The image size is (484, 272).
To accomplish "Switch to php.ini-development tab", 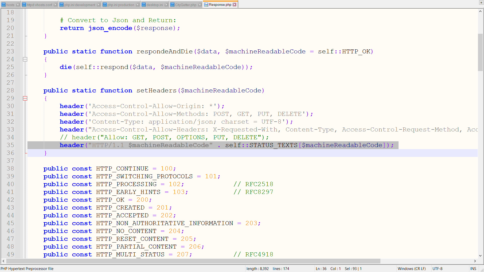I will tap(80, 5).
